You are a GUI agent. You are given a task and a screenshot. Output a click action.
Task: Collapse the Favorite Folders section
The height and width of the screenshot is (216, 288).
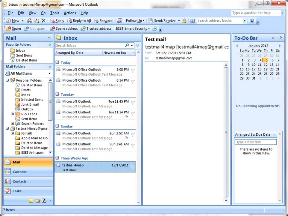(x=50, y=45)
